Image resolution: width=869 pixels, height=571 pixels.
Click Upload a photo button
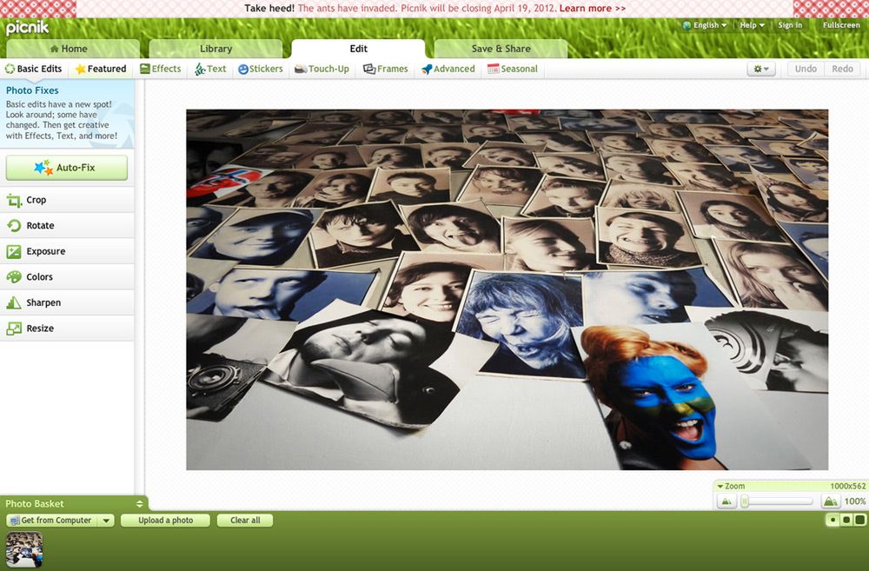click(x=166, y=521)
